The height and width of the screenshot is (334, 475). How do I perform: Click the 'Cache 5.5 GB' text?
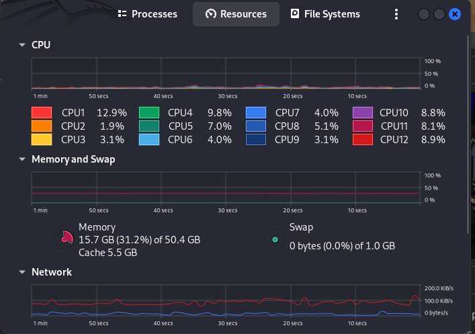tap(108, 253)
